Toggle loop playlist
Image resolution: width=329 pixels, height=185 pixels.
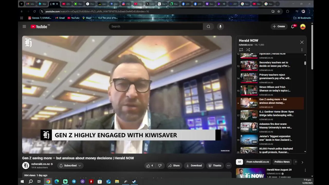pyautogui.click(x=241, y=50)
